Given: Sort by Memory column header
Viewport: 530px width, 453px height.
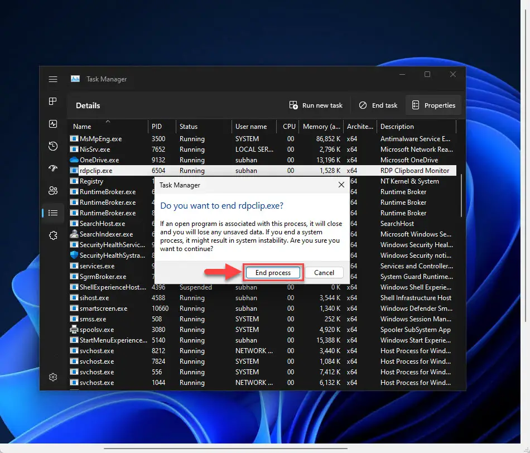Looking at the screenshot, I should click(321, 127).
